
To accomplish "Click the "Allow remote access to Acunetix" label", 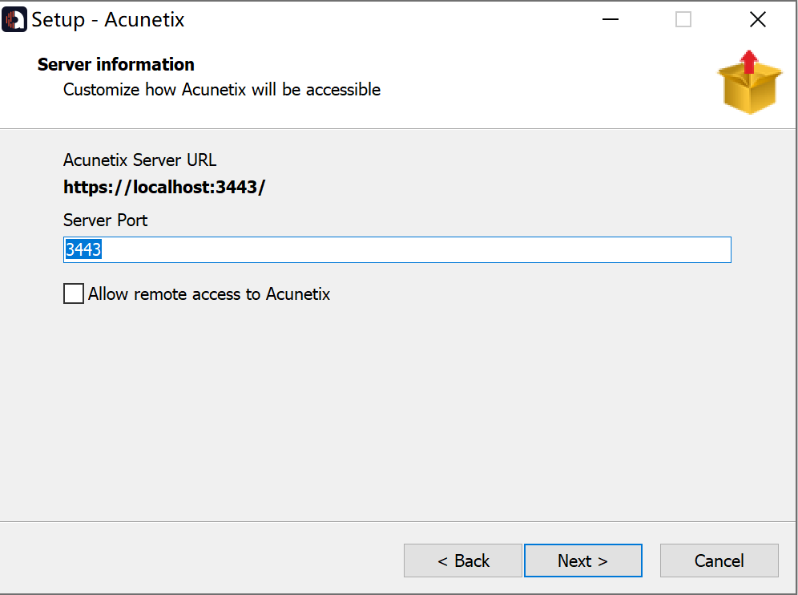I will [x=209, y=294].
